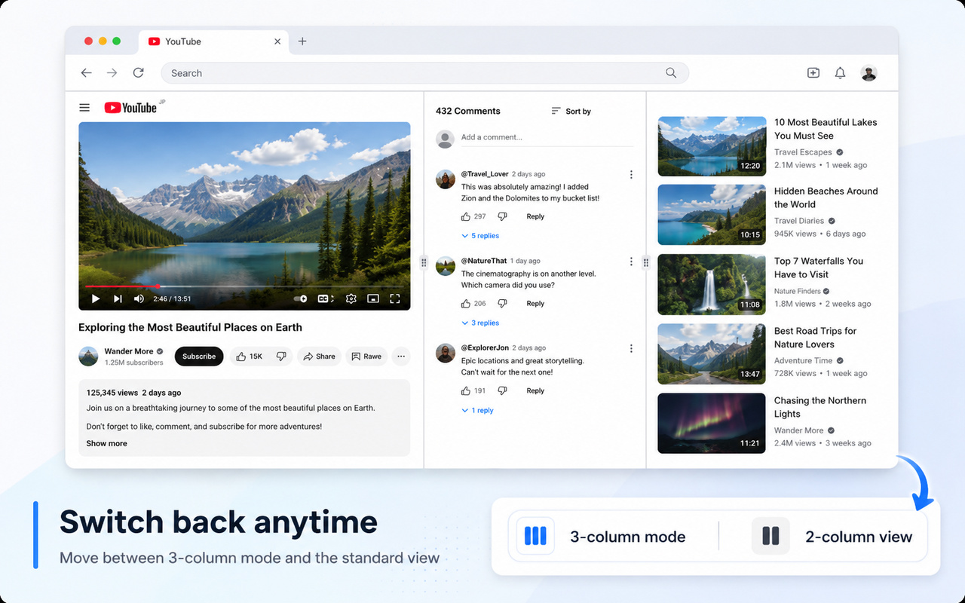Go to YouTube home via logo

[130, 108]
